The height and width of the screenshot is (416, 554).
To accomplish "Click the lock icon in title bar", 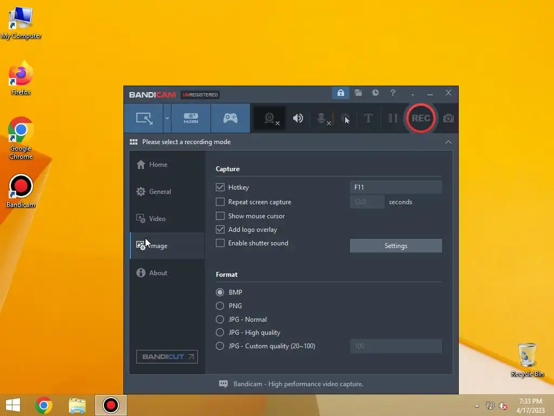I will [341, 93].
